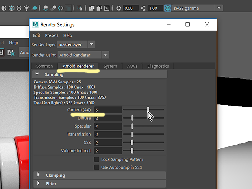Click the keep image icon in Render View
Viewport: 252px width, 189px height.
[2, 52]
